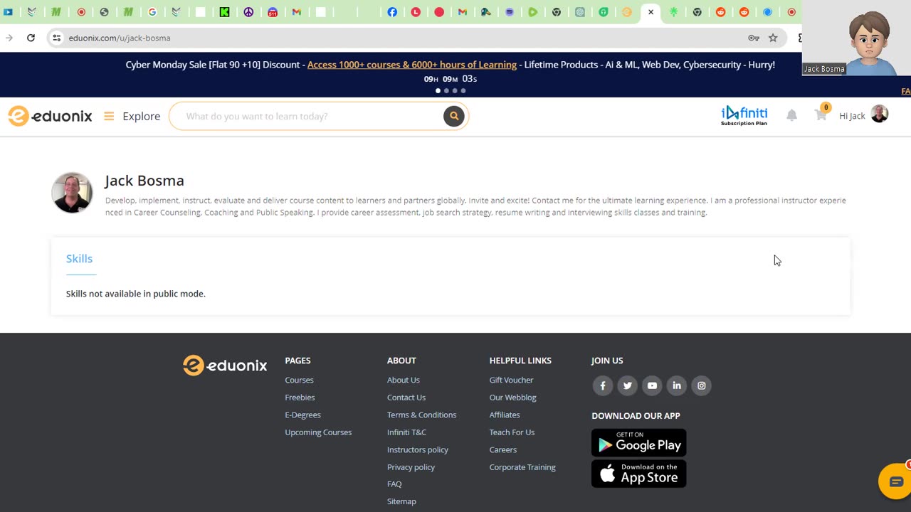Screen dimensions: 911x512
Task: Switch to the green K favicon tab
Action: pos(224,12)
